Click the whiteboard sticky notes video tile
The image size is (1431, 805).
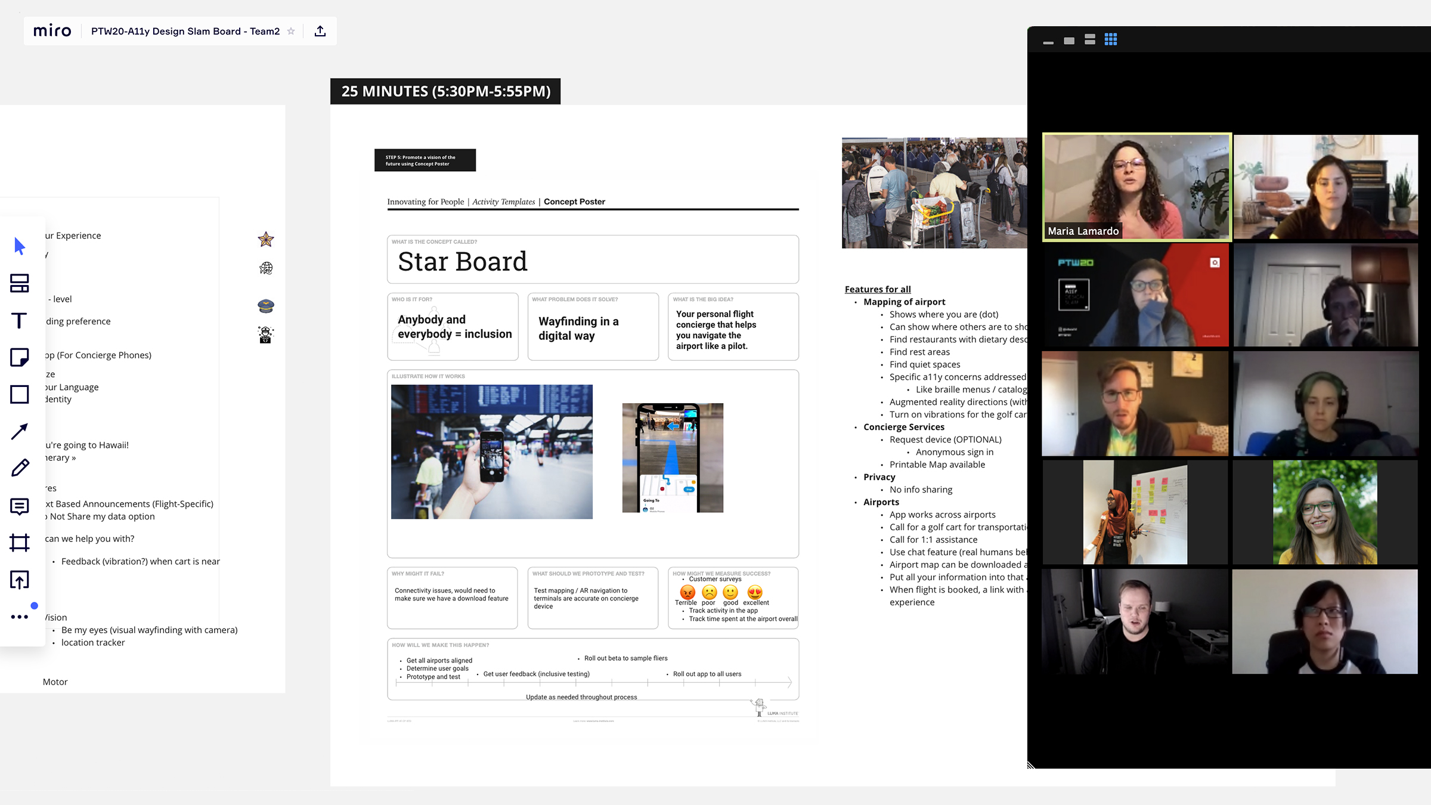[1135, 512]
